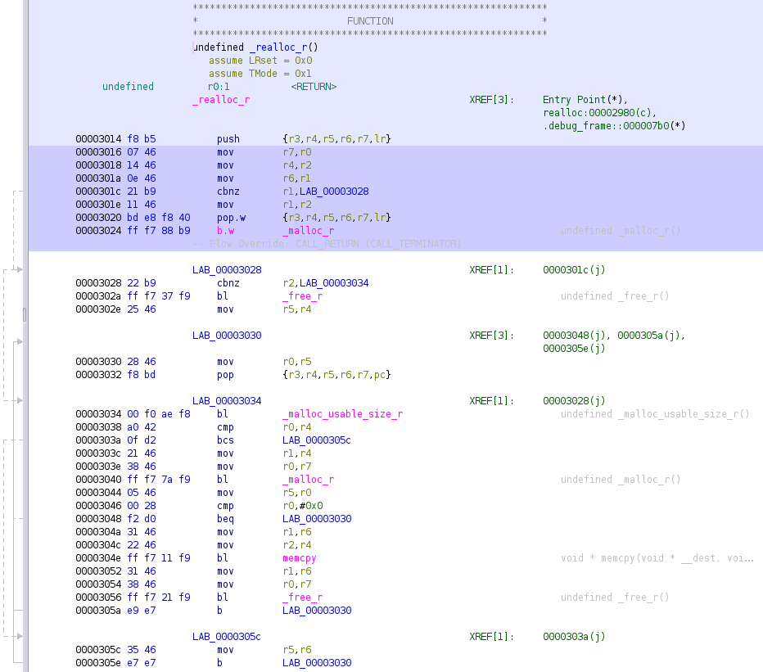The width and height of the screenshot is (763, 672).
Task: Follow _free_r call at 0000302a
Action: [x=302, y=295]
